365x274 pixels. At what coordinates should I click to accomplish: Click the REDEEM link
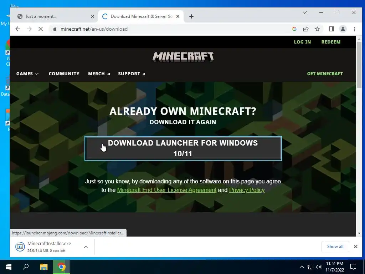331,42
